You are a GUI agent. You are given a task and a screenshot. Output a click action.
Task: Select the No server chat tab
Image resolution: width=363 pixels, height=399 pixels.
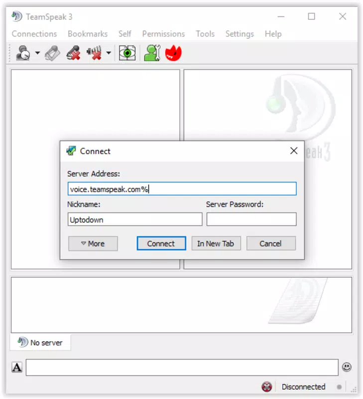pos(41,343)
